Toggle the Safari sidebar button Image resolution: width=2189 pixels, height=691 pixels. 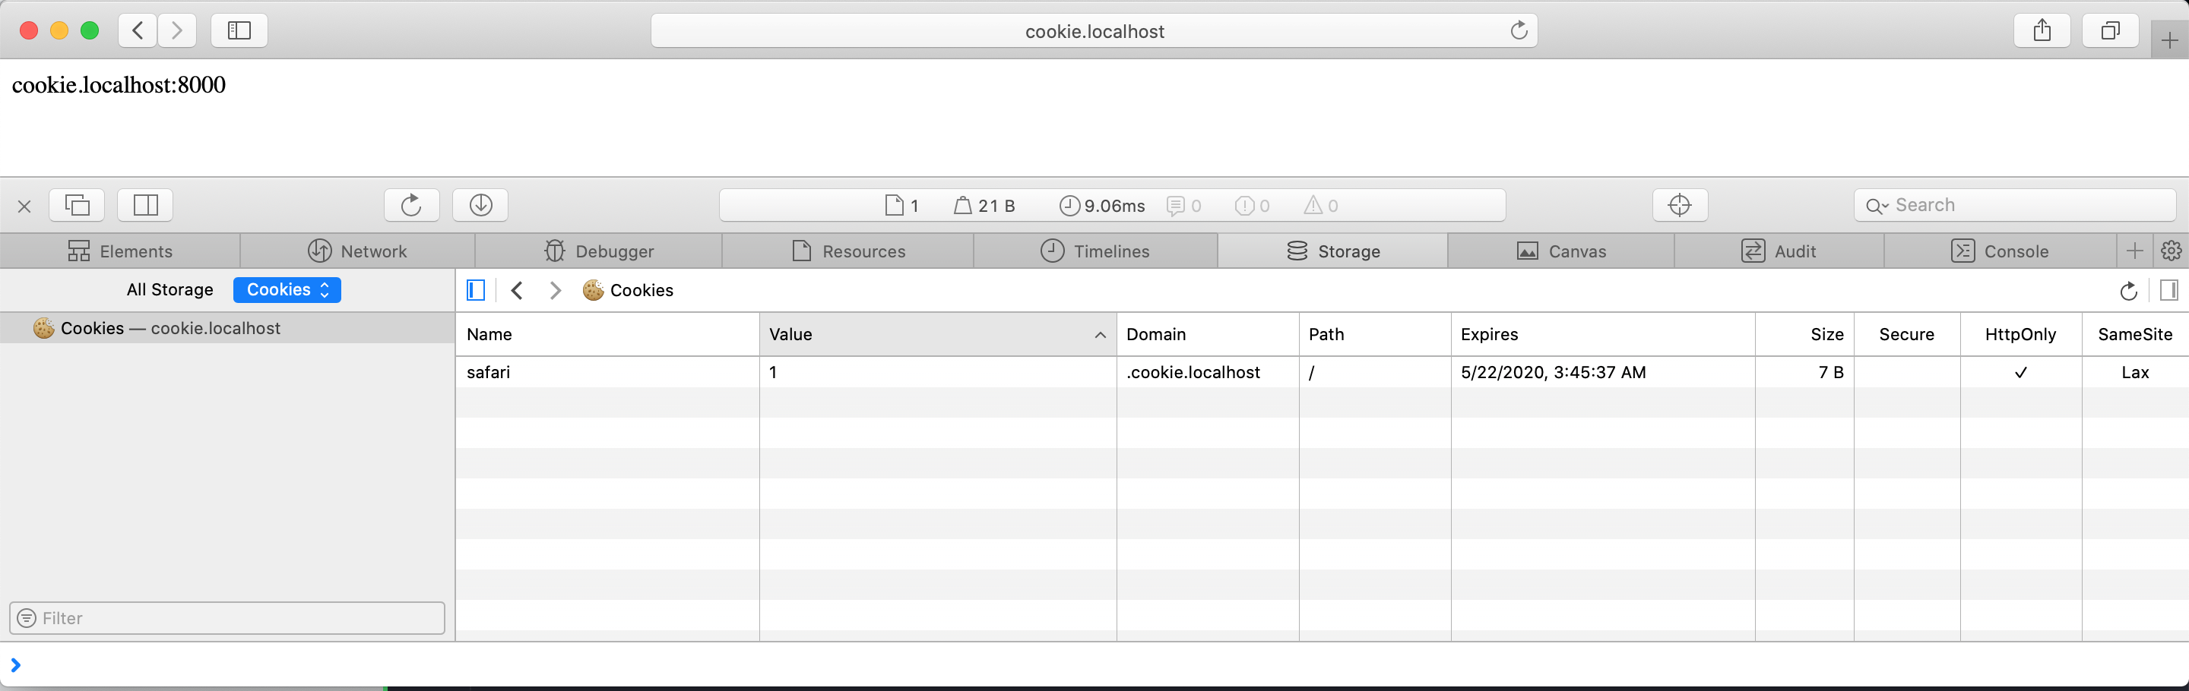tap(238, 30)
